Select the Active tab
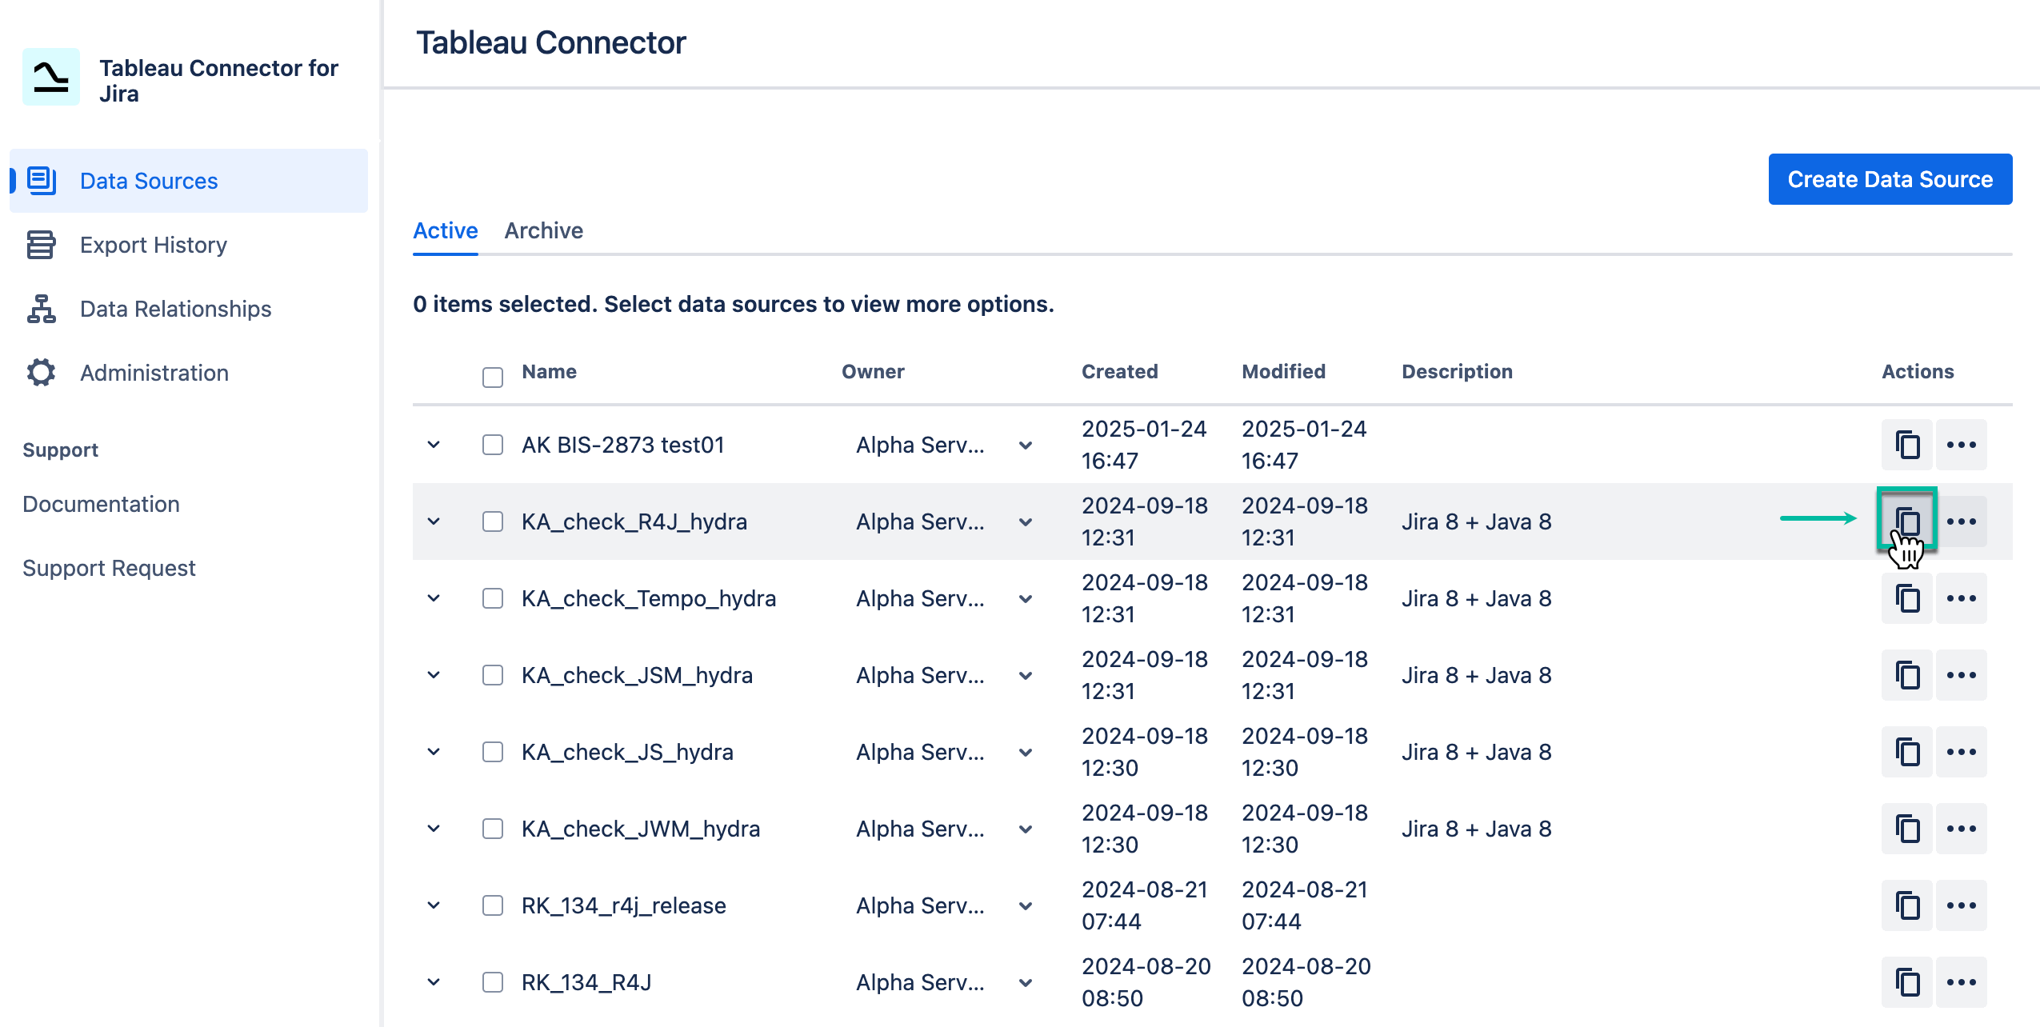Viewport: 2040px width, 1027px height. tap(444, 230)
